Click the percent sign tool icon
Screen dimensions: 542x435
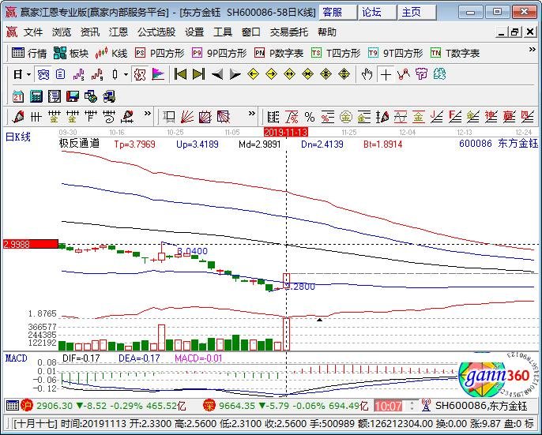click(x=309, y=117)
